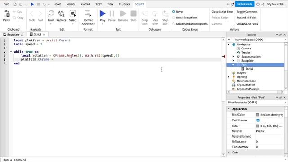Start the Play test in ribbon
The height and width of the screenshot is (162, 288).
[x=103, y=13]
